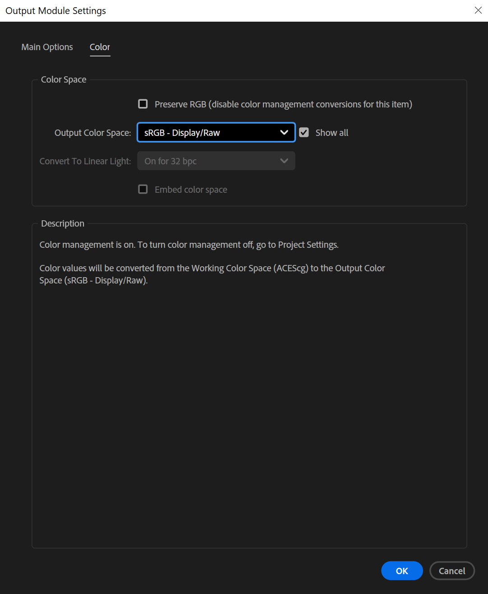Click the Output Color Space field label

point(92,132)
